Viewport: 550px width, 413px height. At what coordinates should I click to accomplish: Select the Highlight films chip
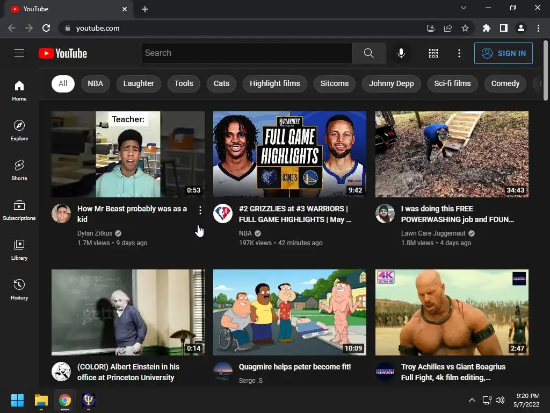coord(275,83)
